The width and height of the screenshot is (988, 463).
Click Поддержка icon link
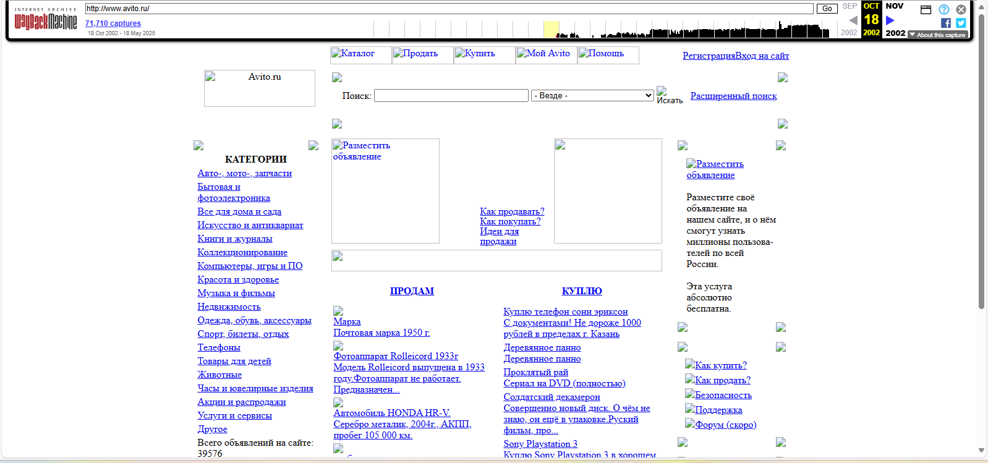point(713,409)
